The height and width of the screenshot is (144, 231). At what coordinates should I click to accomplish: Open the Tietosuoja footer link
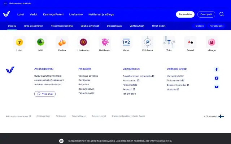(x=61, y=116)
